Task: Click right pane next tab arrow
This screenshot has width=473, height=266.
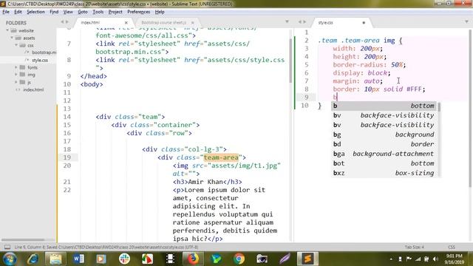Action: [x=304, y=21]
